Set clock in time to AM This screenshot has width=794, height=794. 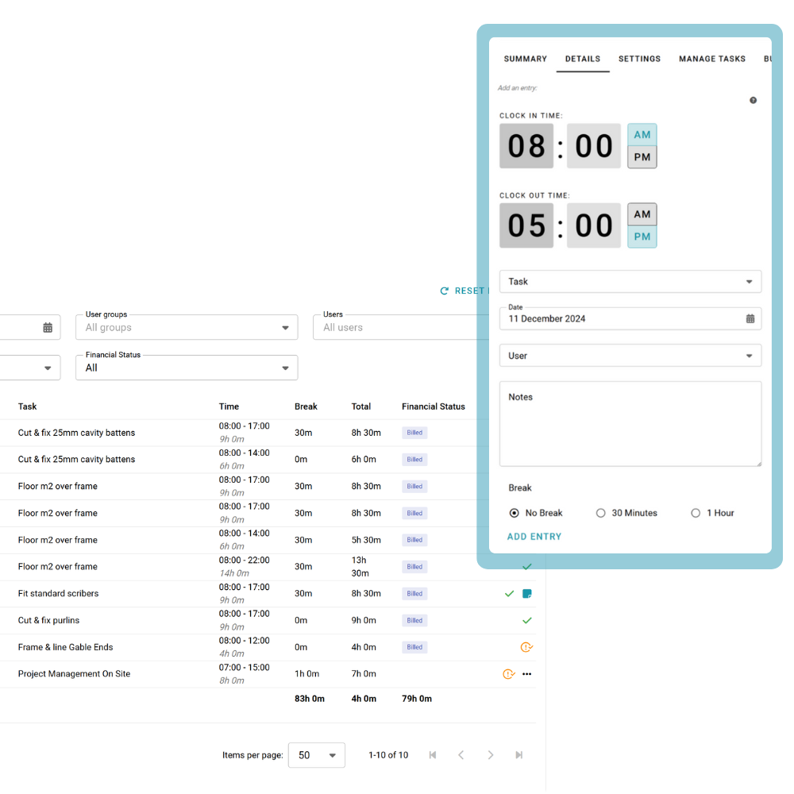642,135
